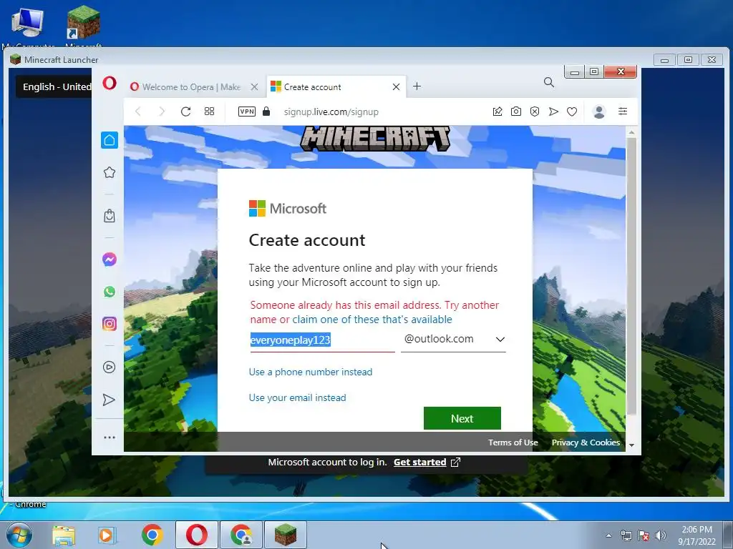Open the English language selector in the launcher
This screenshot has width=733, height=549.
pos(54,86)
